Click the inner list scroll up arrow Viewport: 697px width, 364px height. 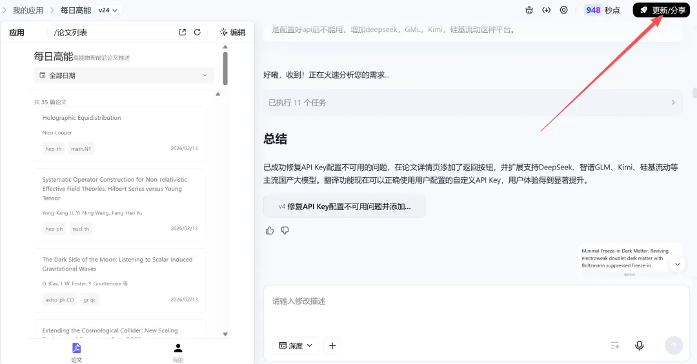pyautogui.click(x=218, y=94)
